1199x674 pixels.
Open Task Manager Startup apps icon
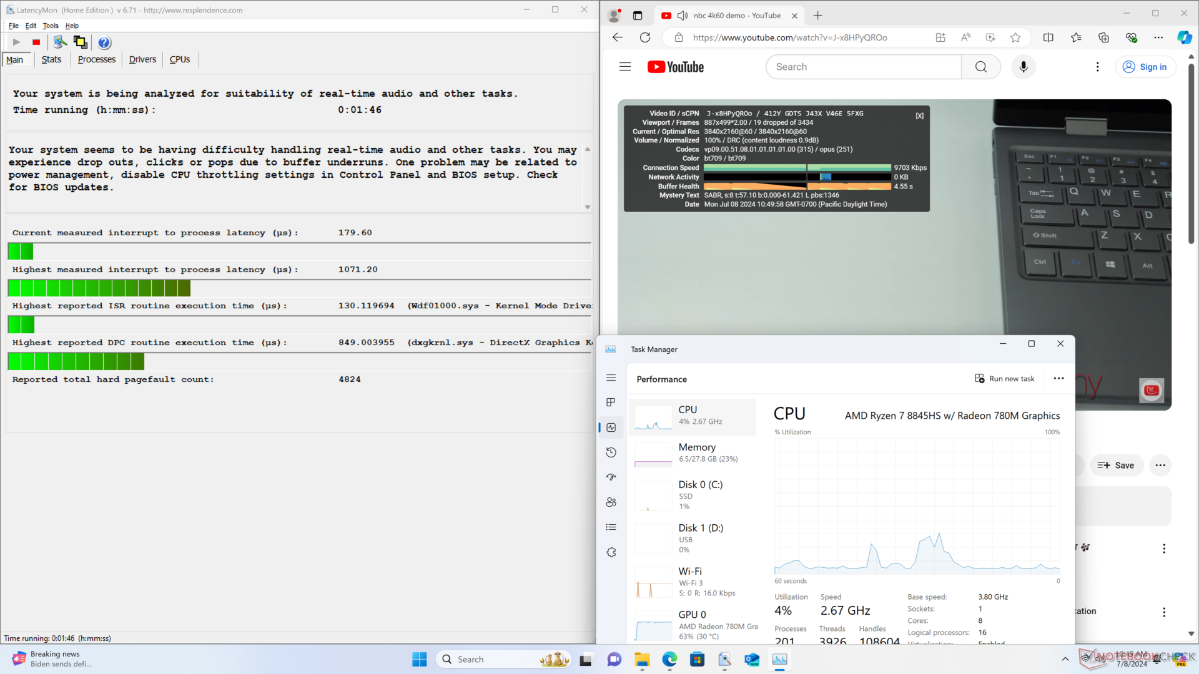(x=611, y=477)
